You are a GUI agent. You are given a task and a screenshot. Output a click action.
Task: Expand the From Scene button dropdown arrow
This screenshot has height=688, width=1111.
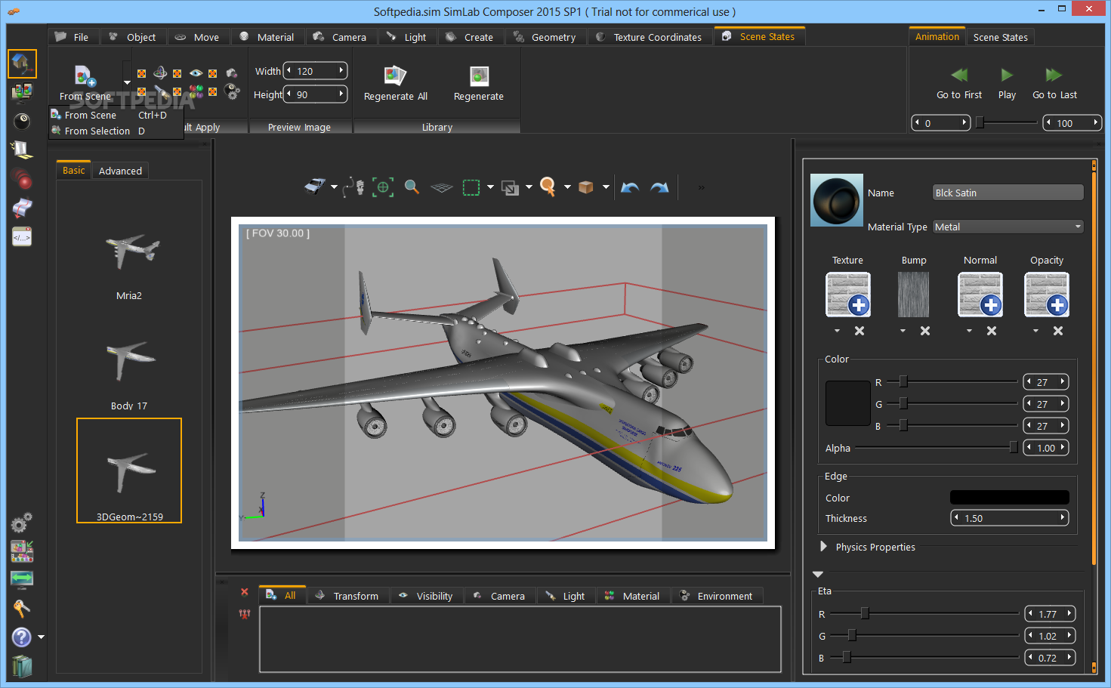click(x=127, y=82)
